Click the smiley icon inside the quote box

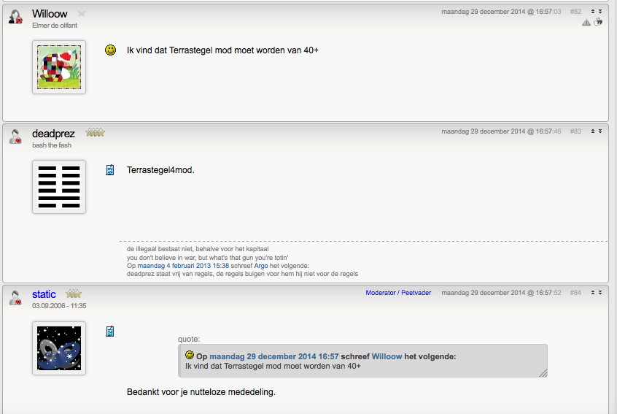[x=190, y=355]
